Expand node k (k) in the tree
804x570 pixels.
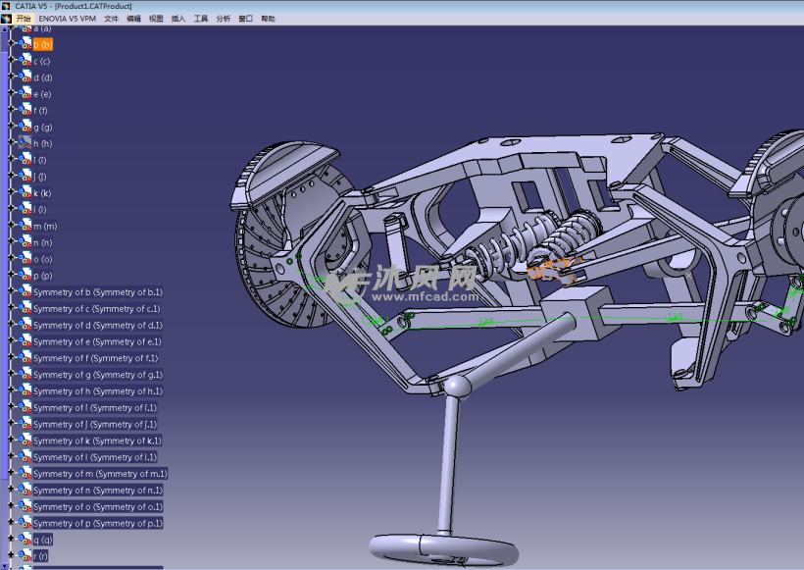coord(12,192)
